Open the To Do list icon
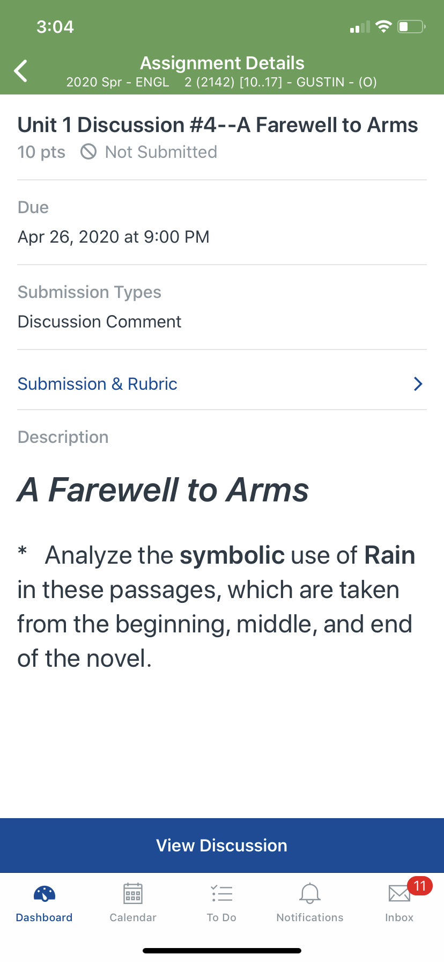This screenshot has width=444, height=962. [221, 893]
